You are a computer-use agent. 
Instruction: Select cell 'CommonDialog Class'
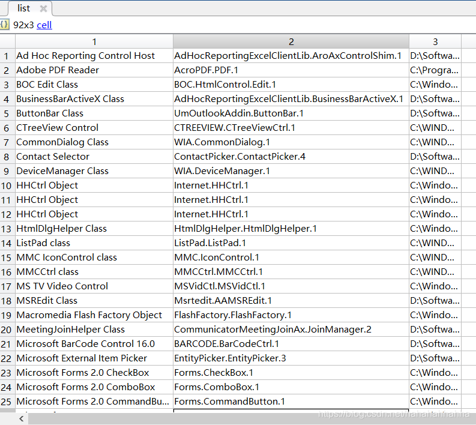pyautogui.click(x=94, y=142)
